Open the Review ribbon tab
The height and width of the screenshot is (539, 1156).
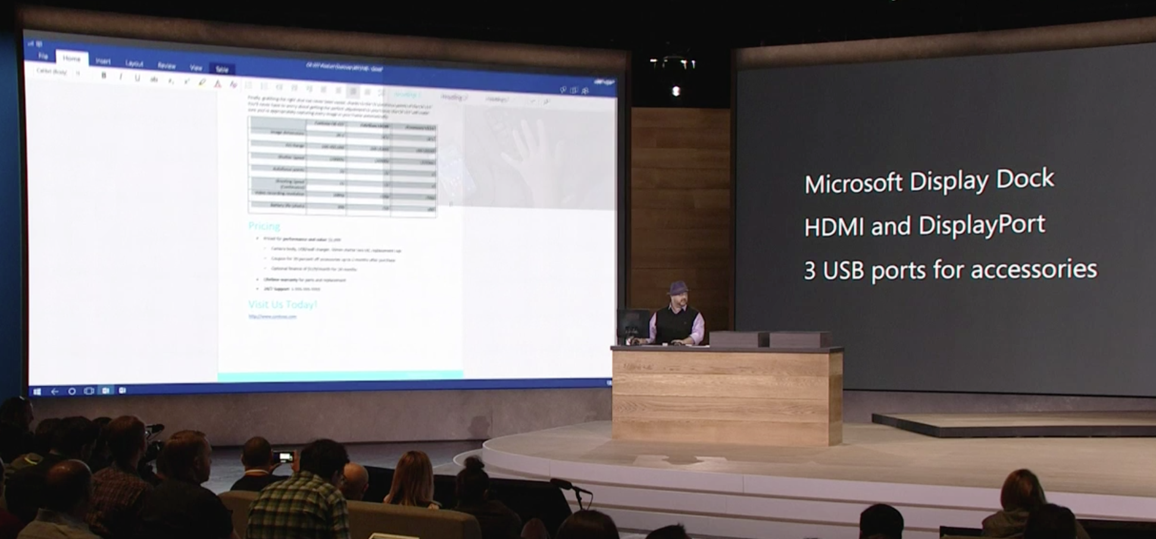tap(167, 65)
